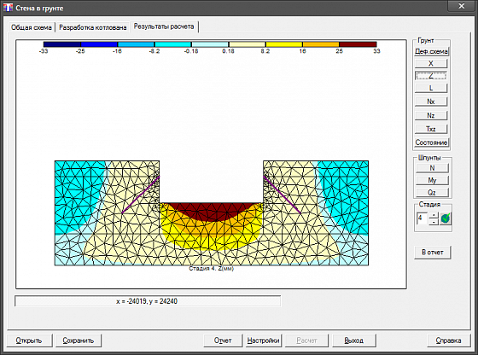Show Txz shear stress results
The image size is (478, 355).
431,129
